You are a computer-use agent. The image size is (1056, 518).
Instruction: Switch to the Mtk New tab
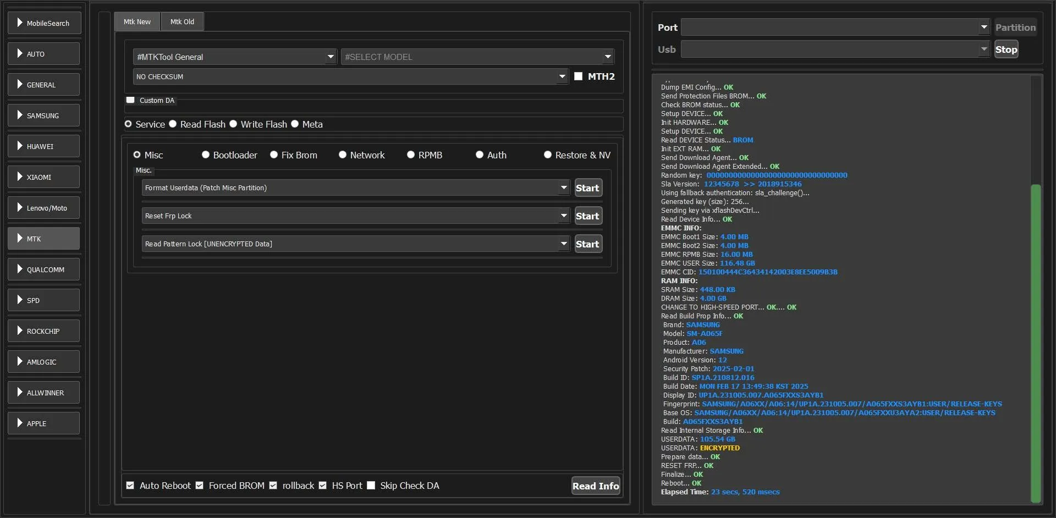tap(137, 22)
